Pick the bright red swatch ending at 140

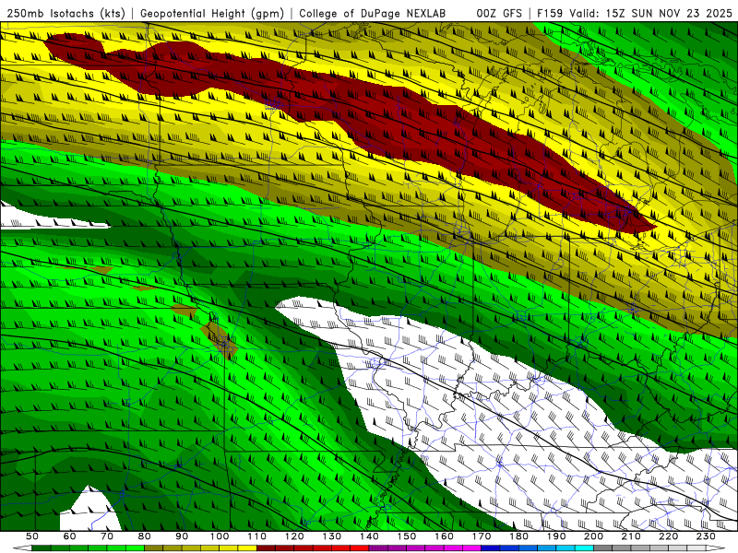(360, 547)
